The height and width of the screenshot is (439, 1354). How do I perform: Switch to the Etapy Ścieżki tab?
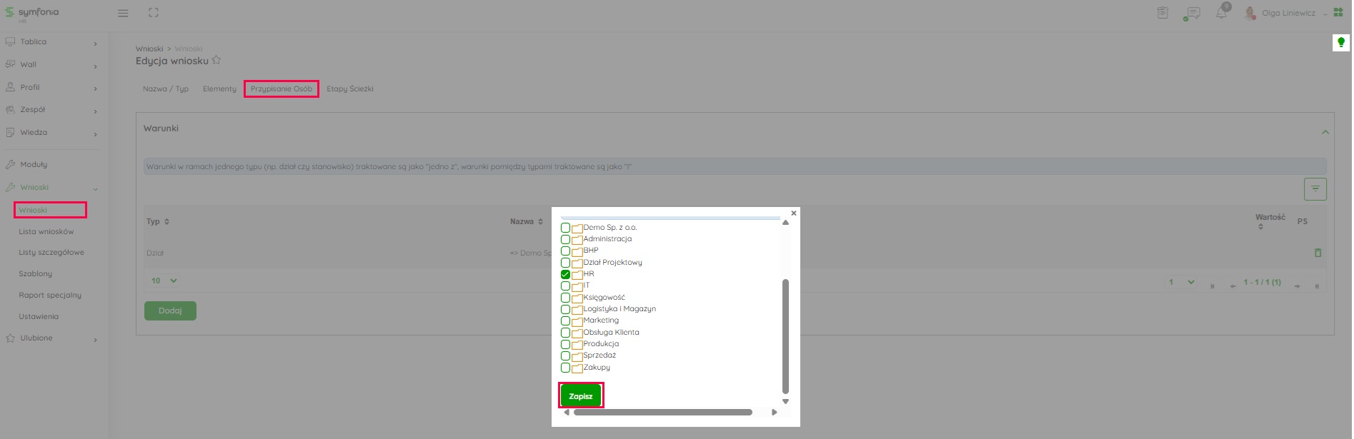pos(349,89)
